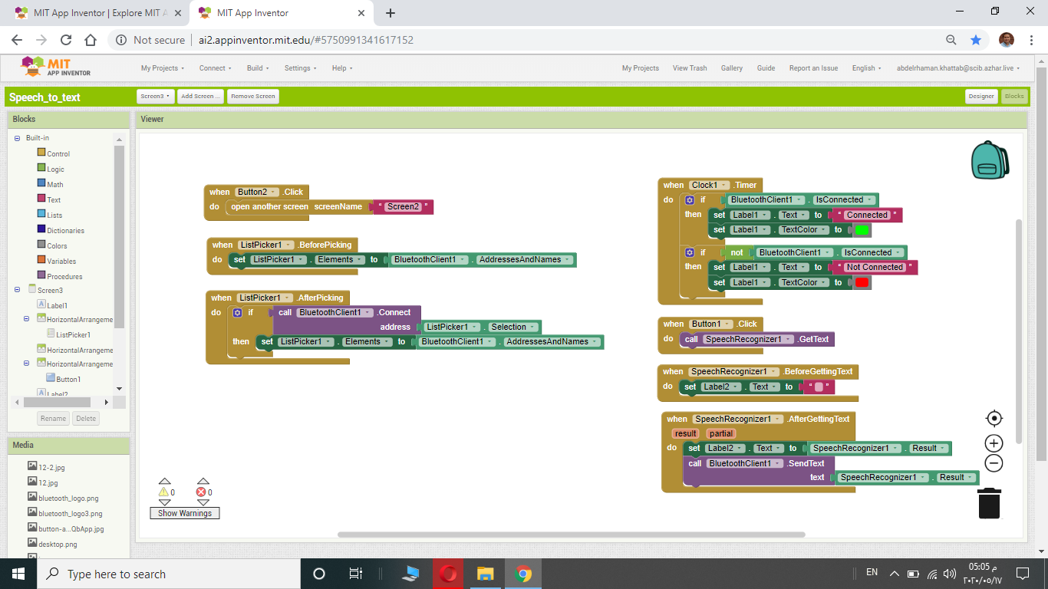Viewport: 1048px width, 589px height.
Task: Select the Math blocks category
Action: tap(54, 184)
